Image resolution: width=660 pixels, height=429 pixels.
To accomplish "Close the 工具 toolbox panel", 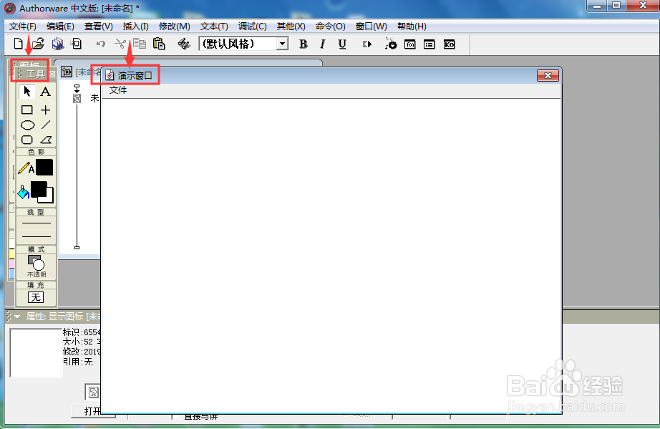I will (x=52, y=74).
